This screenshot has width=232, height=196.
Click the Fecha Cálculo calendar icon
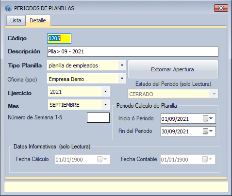(x=99, y=159)
